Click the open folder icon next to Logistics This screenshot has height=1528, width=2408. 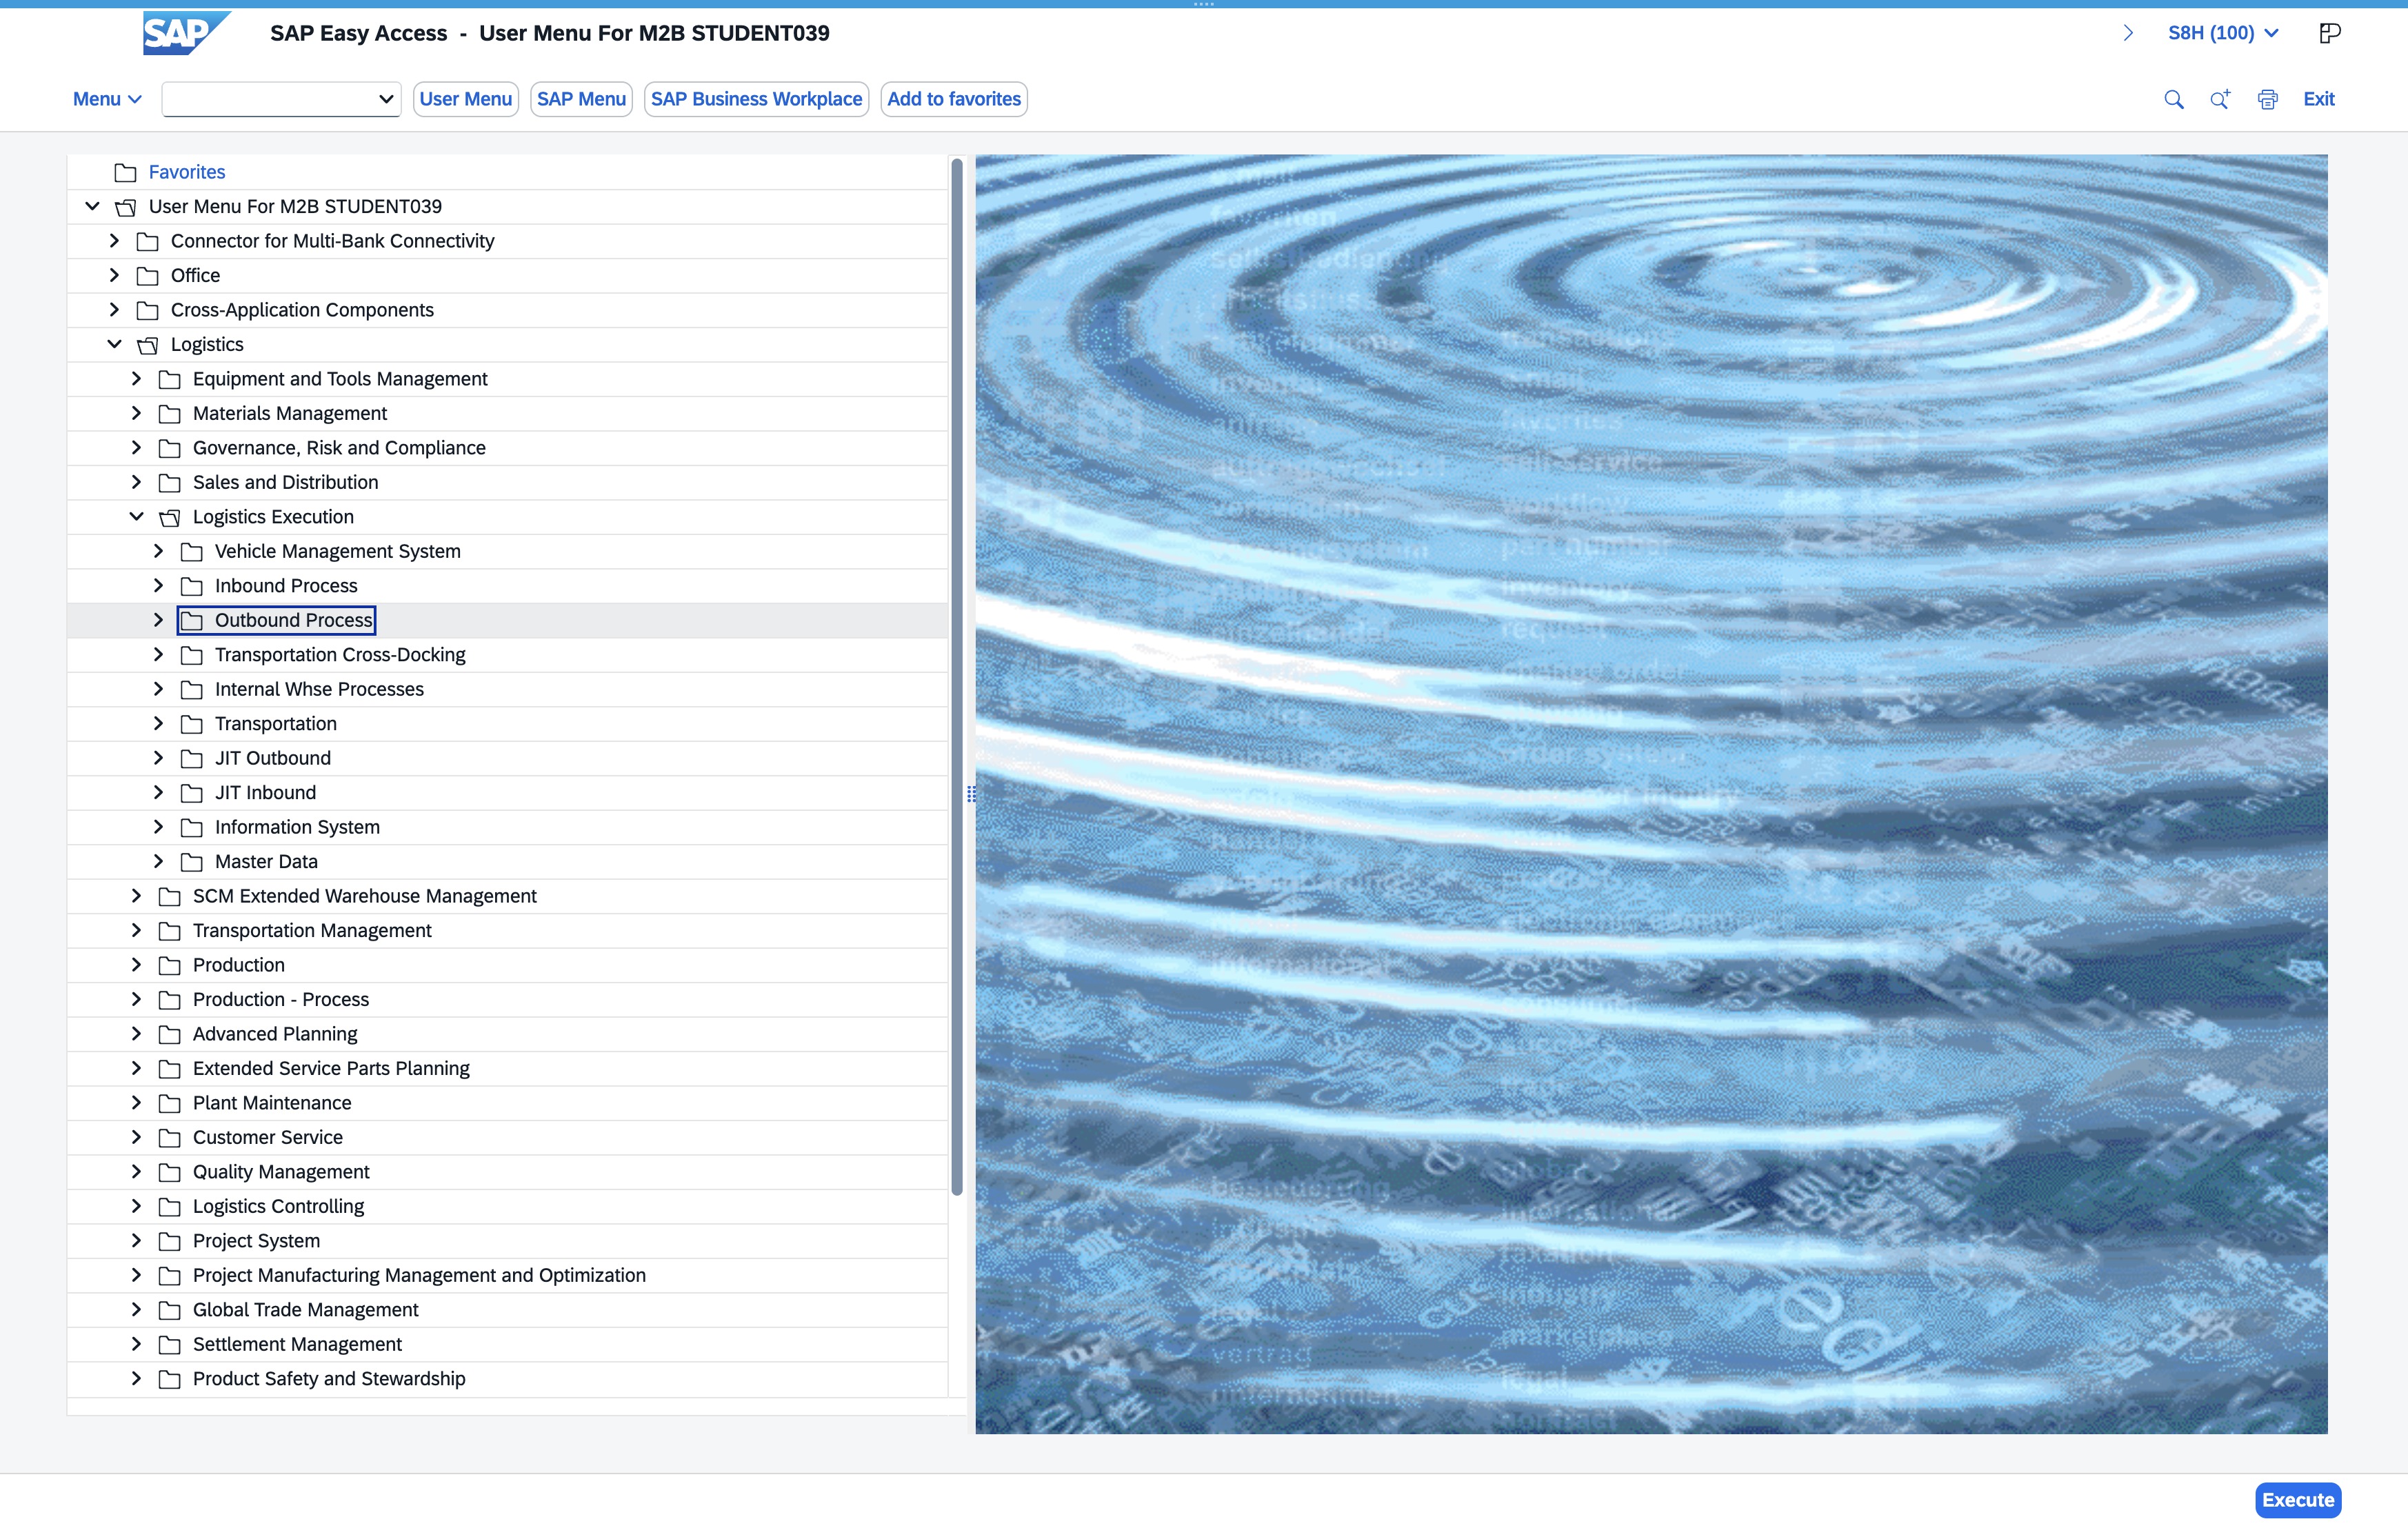tap(147, 345)
